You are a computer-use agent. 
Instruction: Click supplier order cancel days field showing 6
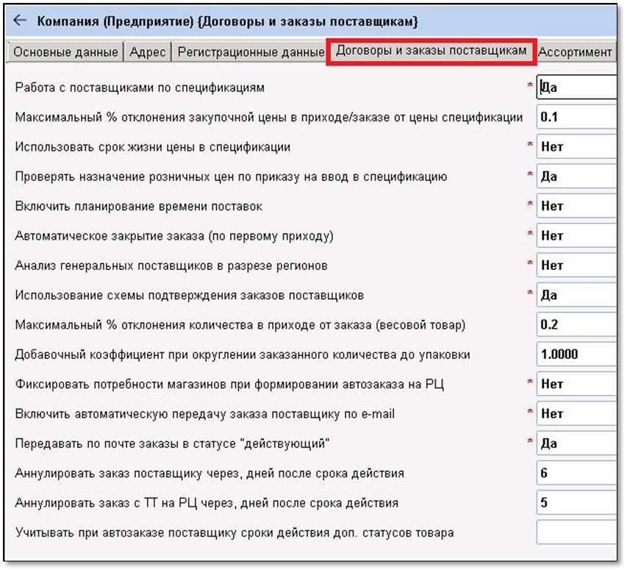click(576, 472)
